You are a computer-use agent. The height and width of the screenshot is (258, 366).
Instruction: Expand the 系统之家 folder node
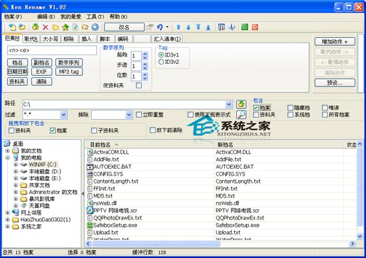pos(7,226)
